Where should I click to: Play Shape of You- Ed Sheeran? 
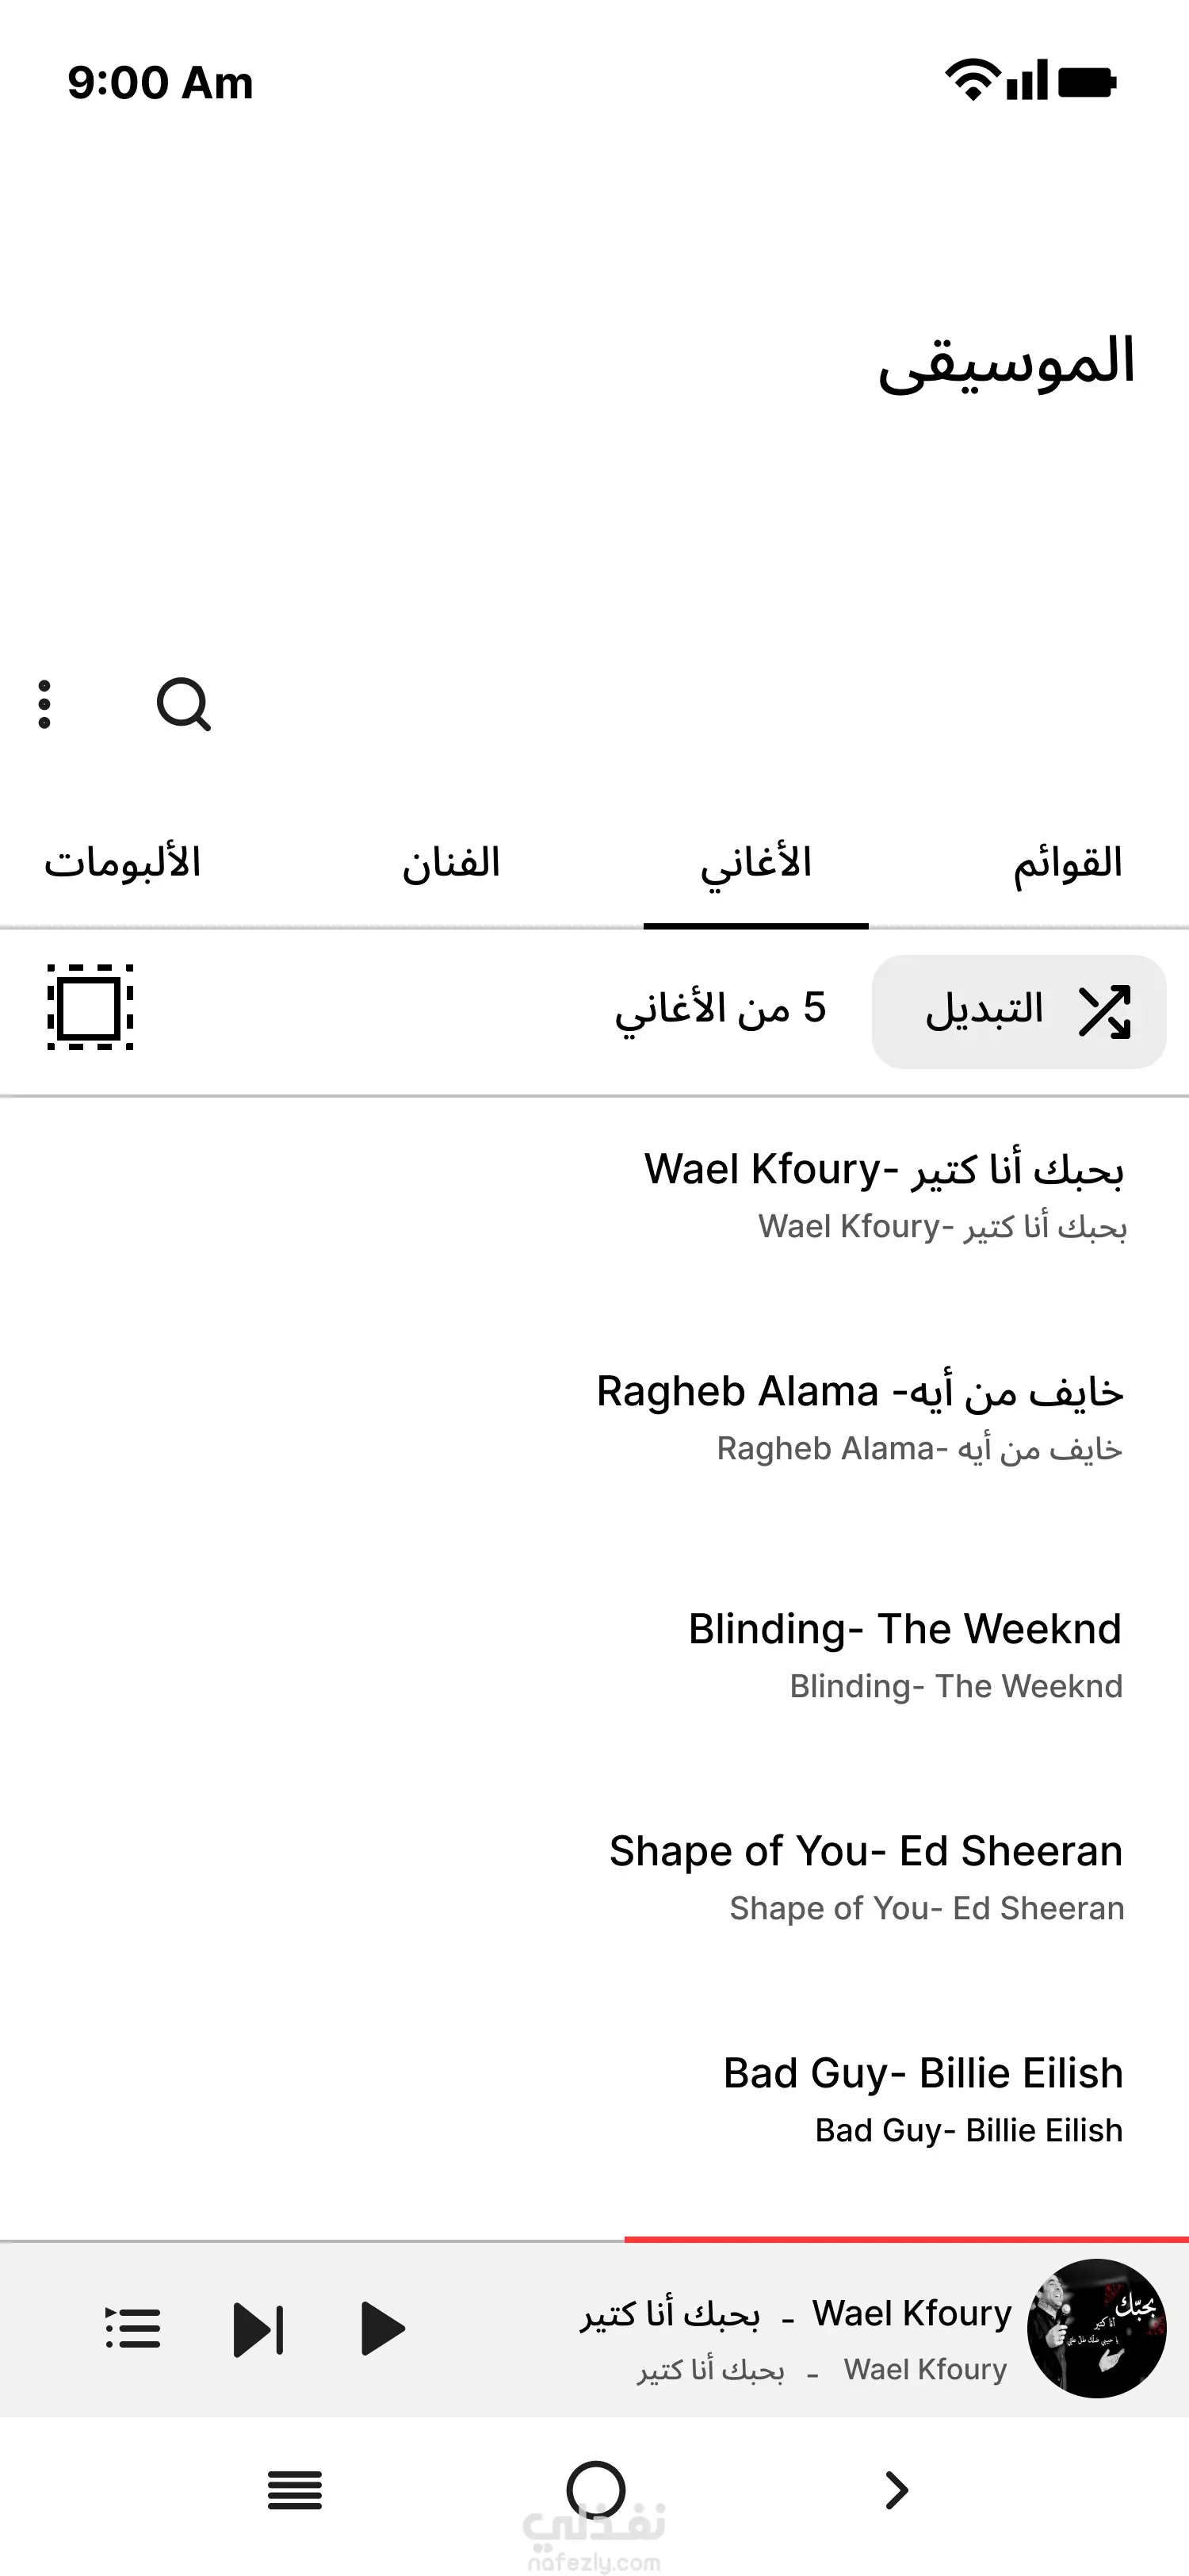click(866, 1874)
